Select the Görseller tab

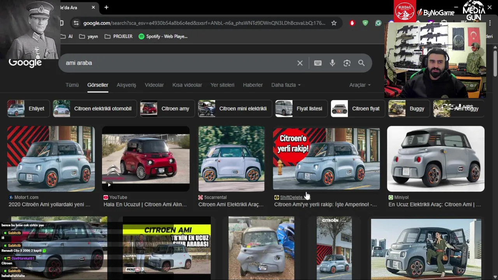point(98,85)
